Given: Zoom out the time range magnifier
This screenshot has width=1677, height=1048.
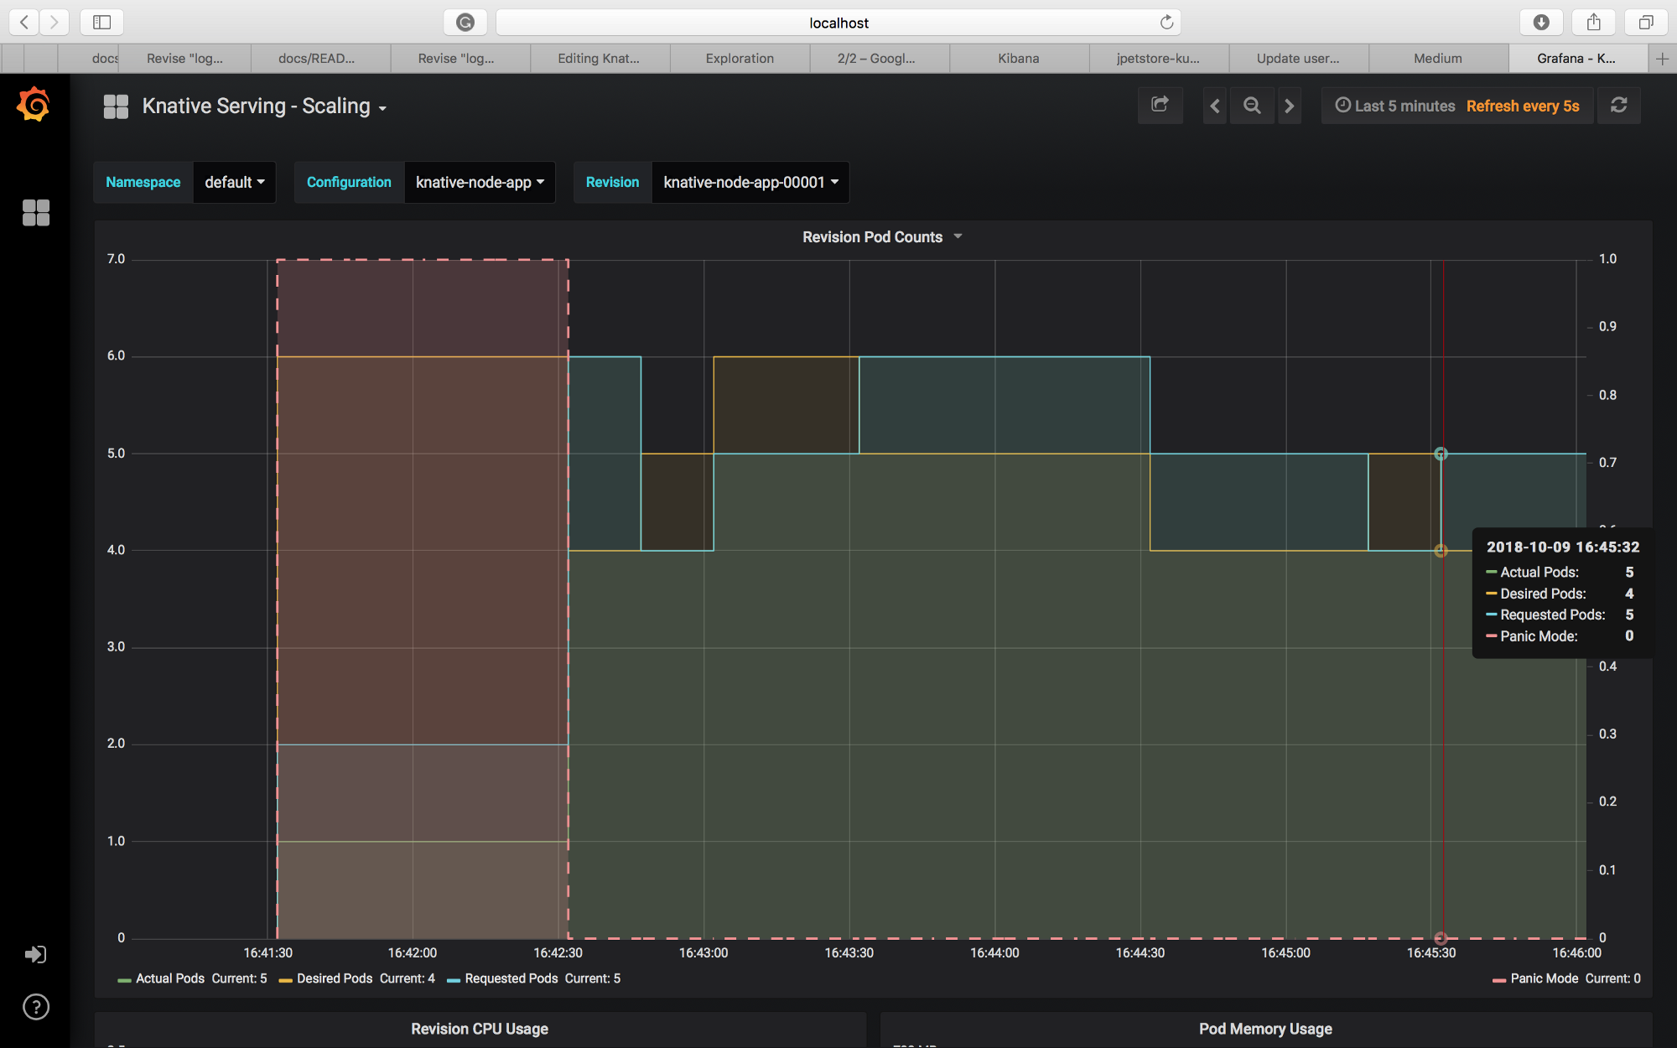Looking at the screenshot, I should point(1252,106).
